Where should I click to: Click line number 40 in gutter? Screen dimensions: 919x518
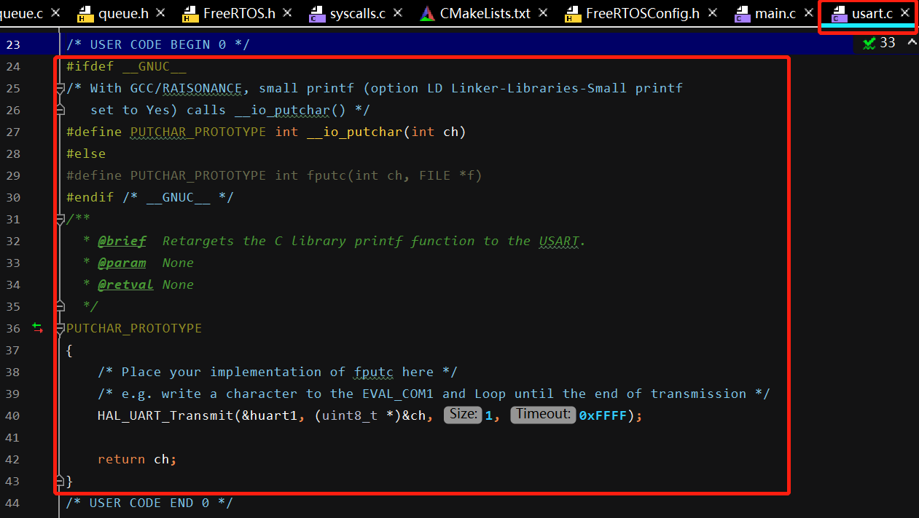pyautogui.click(x=13, y=415)
